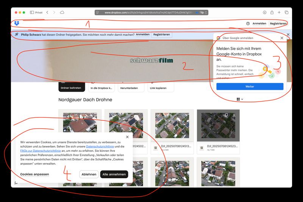Open Cookies anpassen settings

coord(34,174)
